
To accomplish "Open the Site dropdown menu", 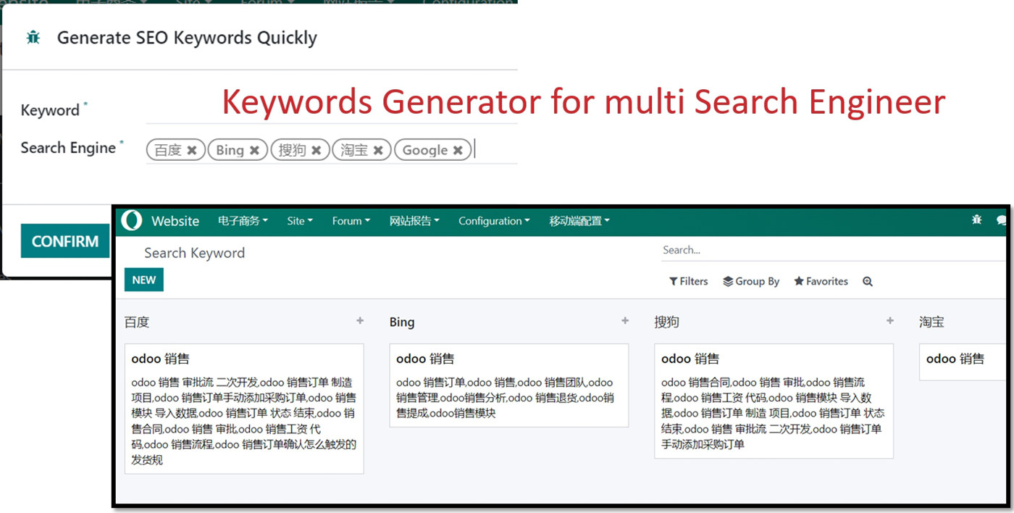I will point(300,221).
